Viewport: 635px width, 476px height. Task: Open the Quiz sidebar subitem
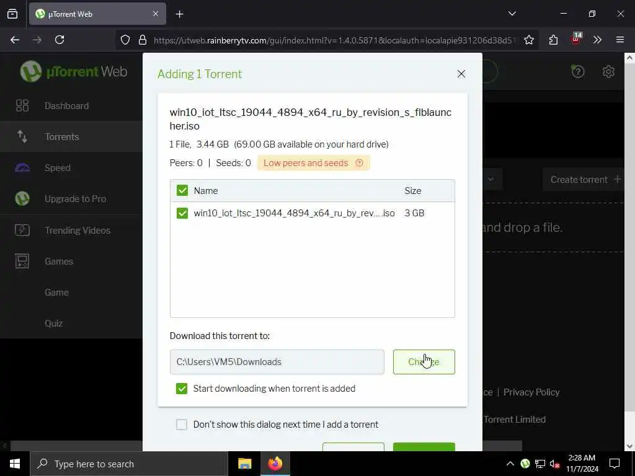(53, 324)
